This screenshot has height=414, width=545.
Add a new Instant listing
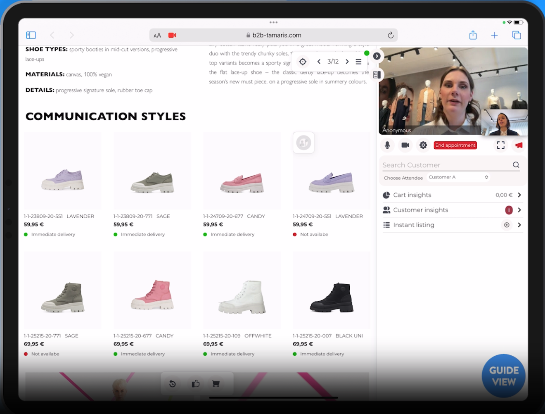507,225
